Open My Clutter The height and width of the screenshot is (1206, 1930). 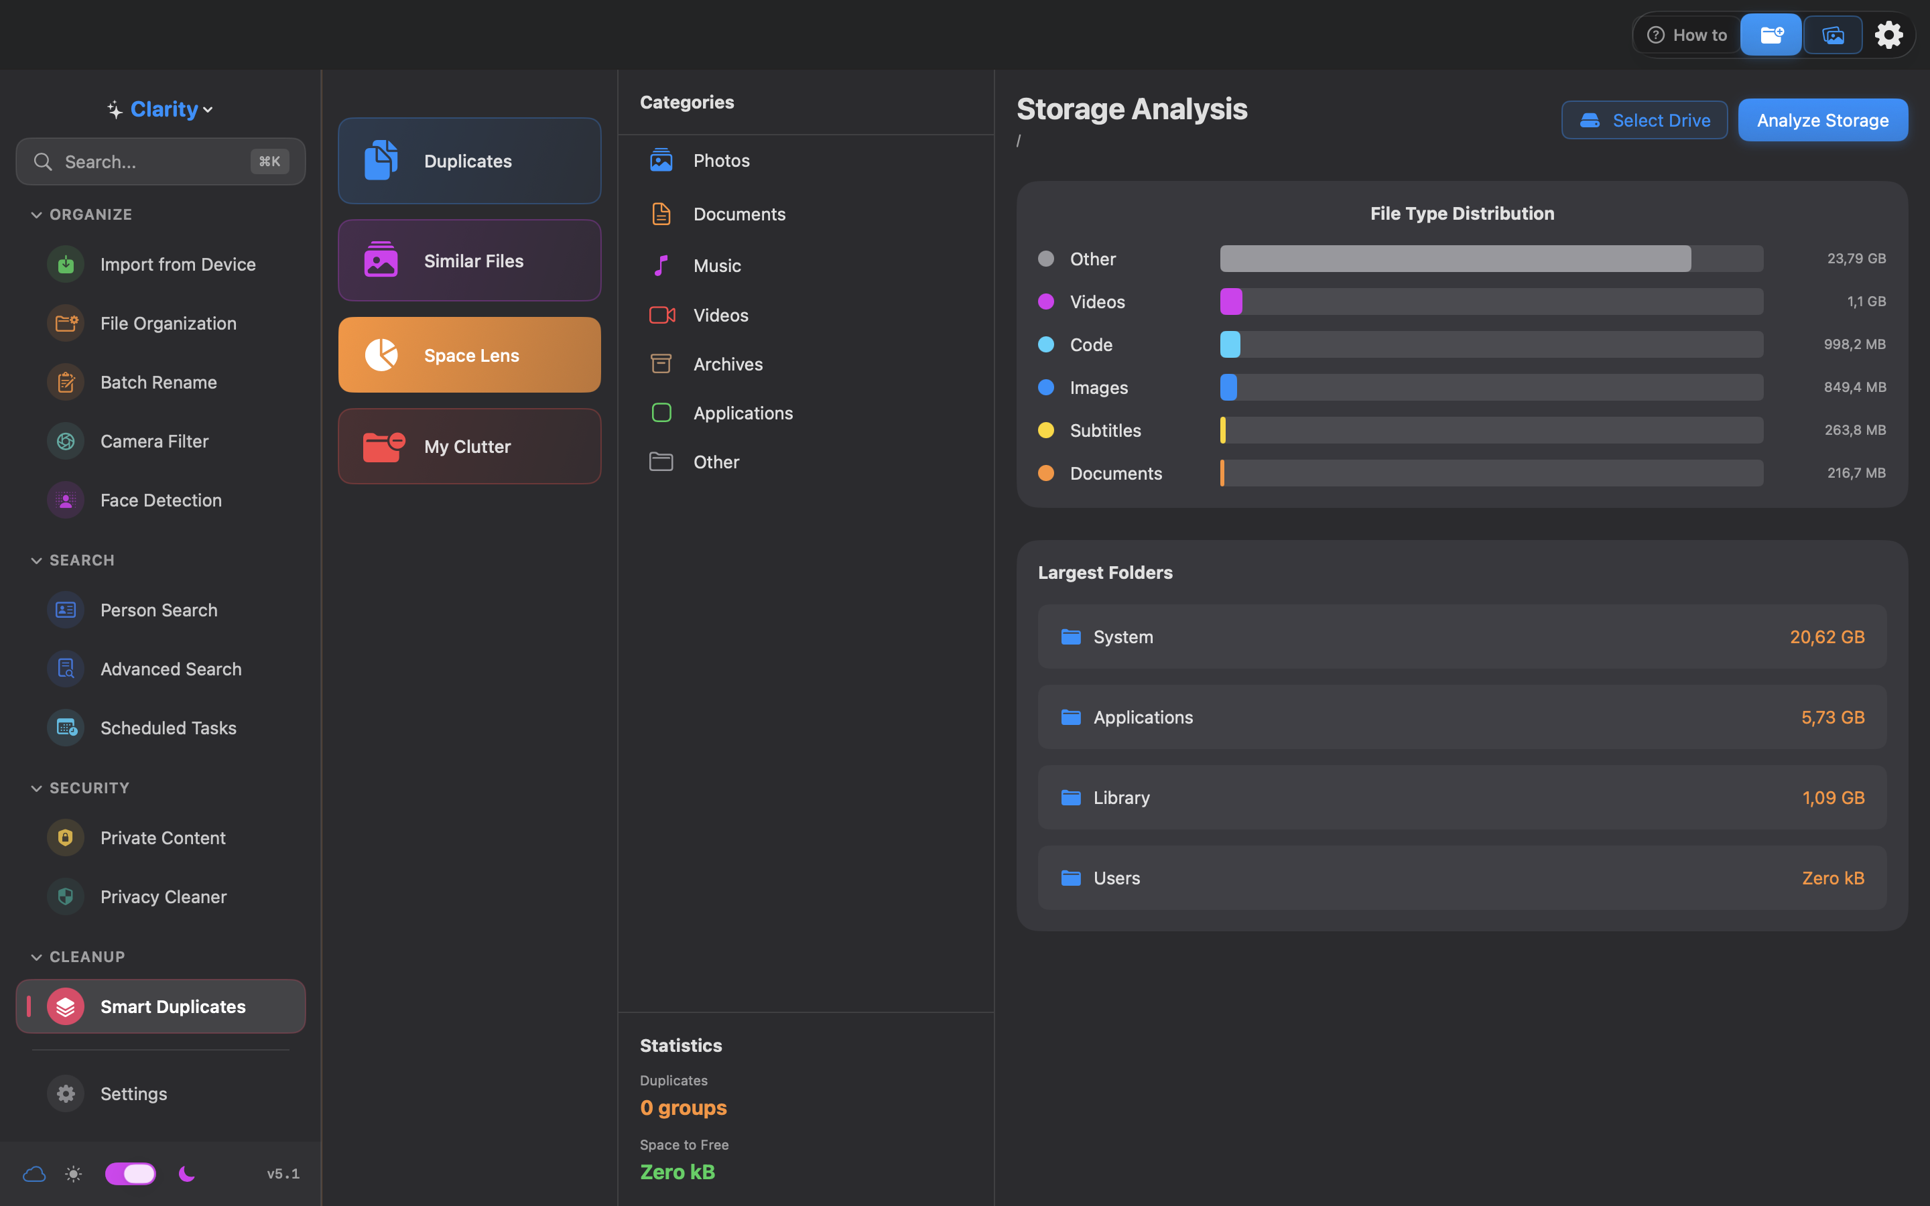click(469, 446)
